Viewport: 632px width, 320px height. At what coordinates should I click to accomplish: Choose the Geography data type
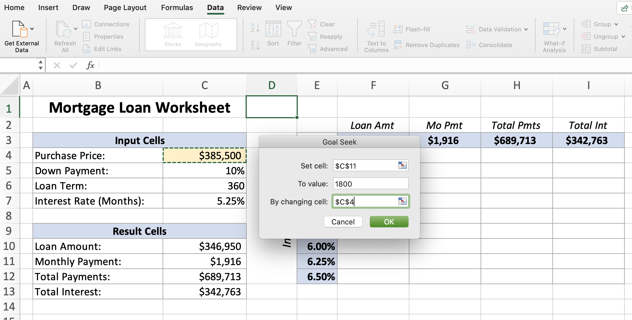tap(208, 34)
